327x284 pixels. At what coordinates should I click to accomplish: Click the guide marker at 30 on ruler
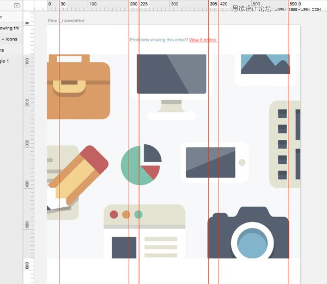coord(63,4)
